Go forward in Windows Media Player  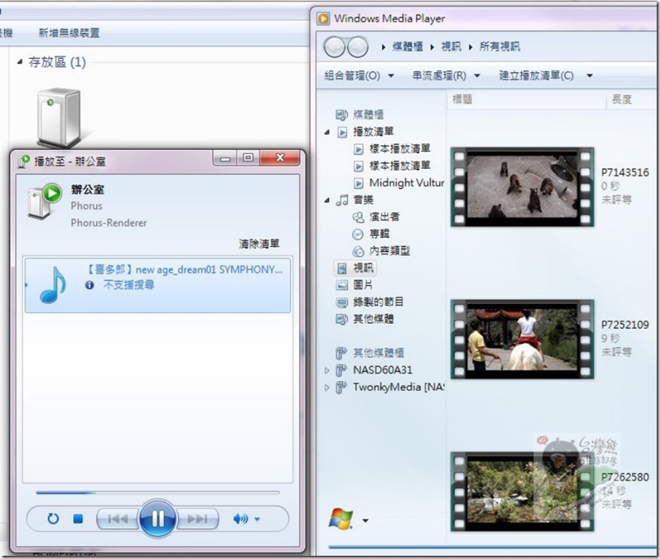tap(357, 47)
